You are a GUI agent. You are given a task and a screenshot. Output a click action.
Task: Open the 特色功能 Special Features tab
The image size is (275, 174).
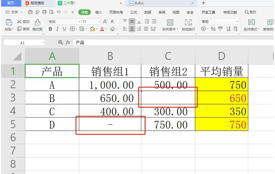pos(230,12)
